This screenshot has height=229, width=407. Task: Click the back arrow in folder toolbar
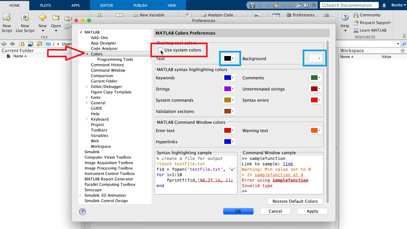pos(4,44)
